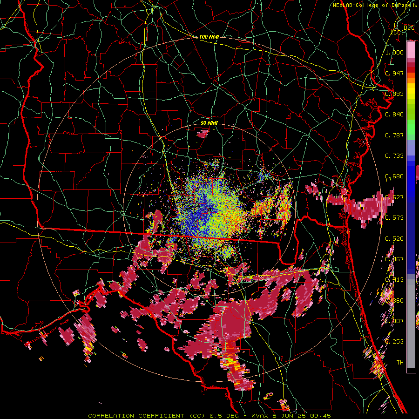Pick the orange segment of the color bar
419x419 pixels.
click(411, 81)
